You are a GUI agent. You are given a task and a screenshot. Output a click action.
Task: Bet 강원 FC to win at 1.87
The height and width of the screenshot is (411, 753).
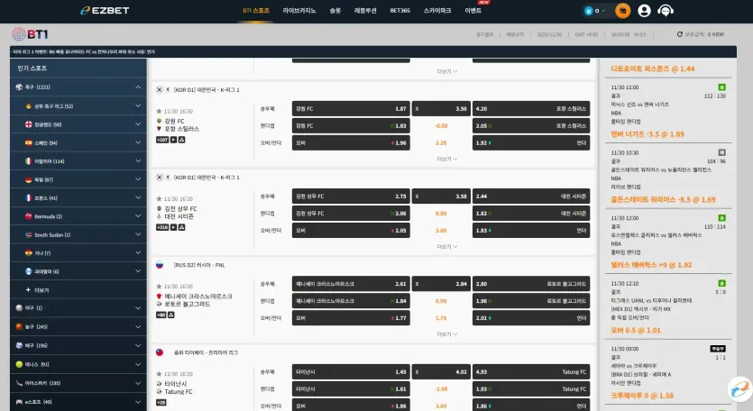click(351, 108)
